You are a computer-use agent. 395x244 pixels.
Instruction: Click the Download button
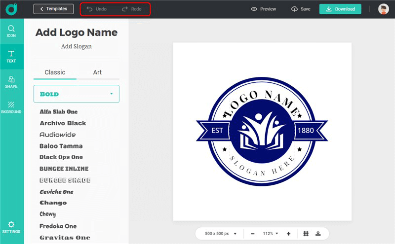(x=340, y=9)
